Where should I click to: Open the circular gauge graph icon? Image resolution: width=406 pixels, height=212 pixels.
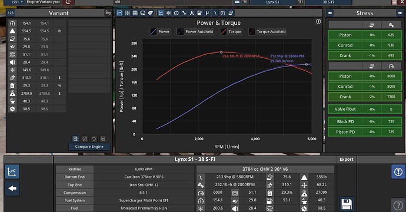pos(176,13)
